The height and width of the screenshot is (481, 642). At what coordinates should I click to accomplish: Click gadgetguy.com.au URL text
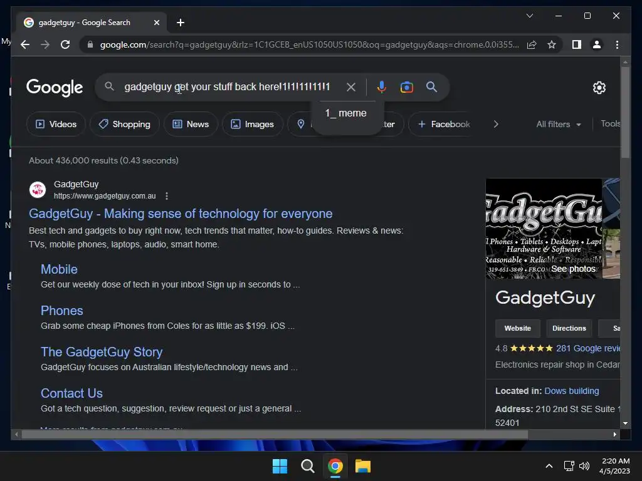point(105,196)
